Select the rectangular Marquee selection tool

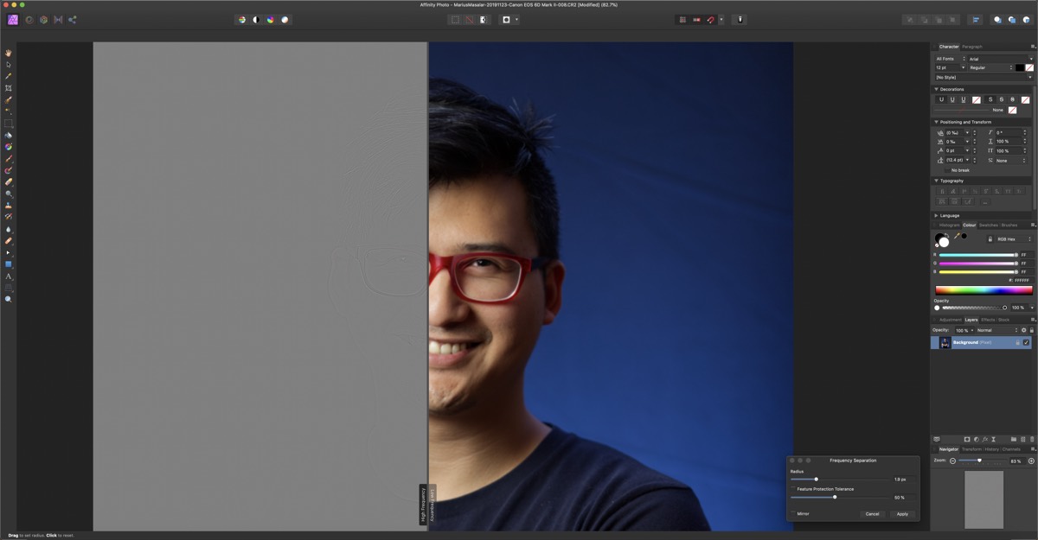tap(9, 124)
